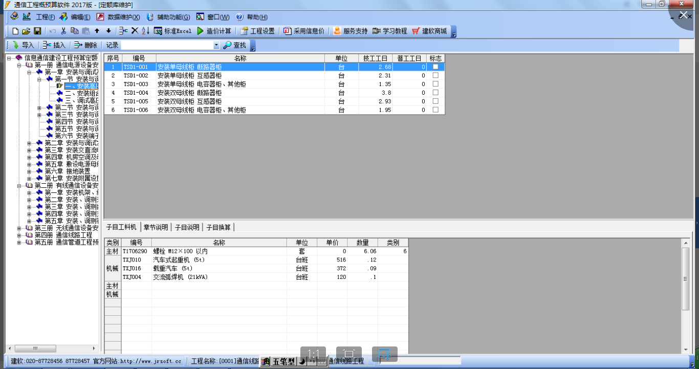Click the insert-row icon beside the arrows
The image size is (699, 369).
123,31
